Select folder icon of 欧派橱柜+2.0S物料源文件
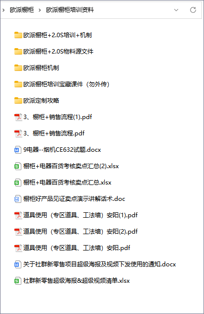204x314 pixels. click(x=18, y=52)
